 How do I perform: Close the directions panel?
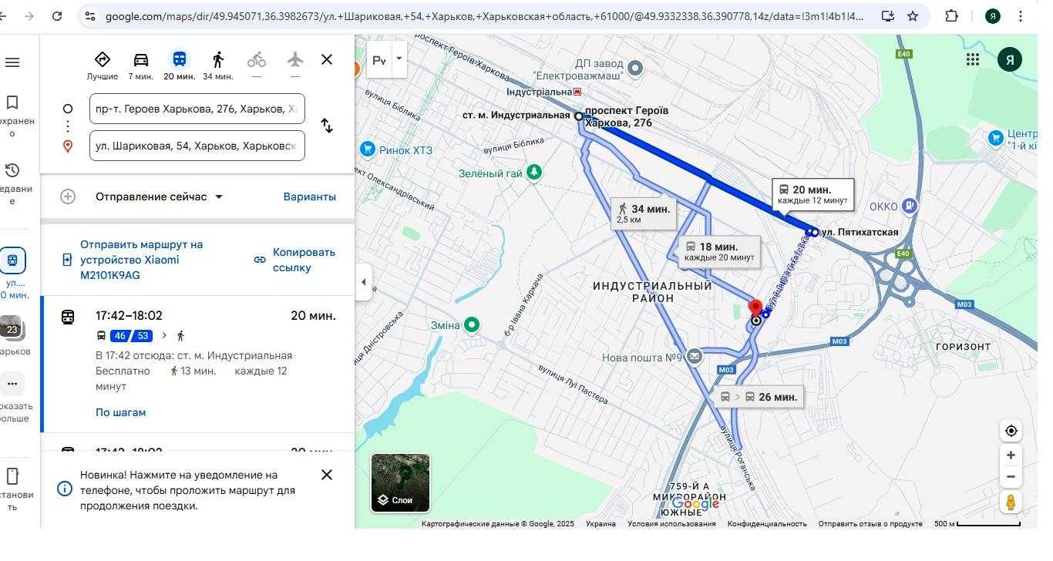[x=327, y=59]
